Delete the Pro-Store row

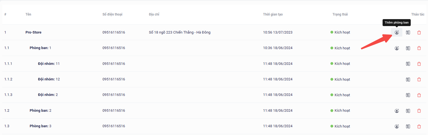click(419, 32)
